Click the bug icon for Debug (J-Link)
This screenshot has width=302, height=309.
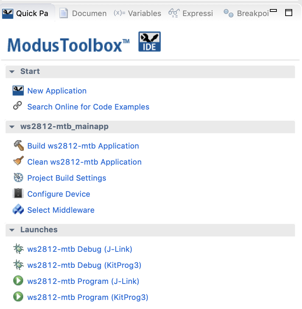pos(19,249)
